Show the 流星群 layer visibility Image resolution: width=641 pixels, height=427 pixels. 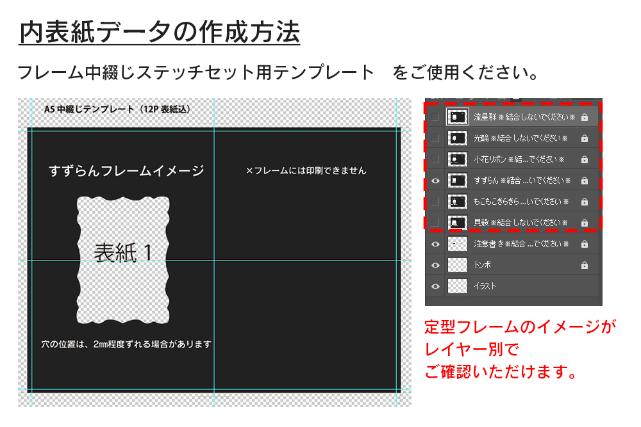click(436, 118)
